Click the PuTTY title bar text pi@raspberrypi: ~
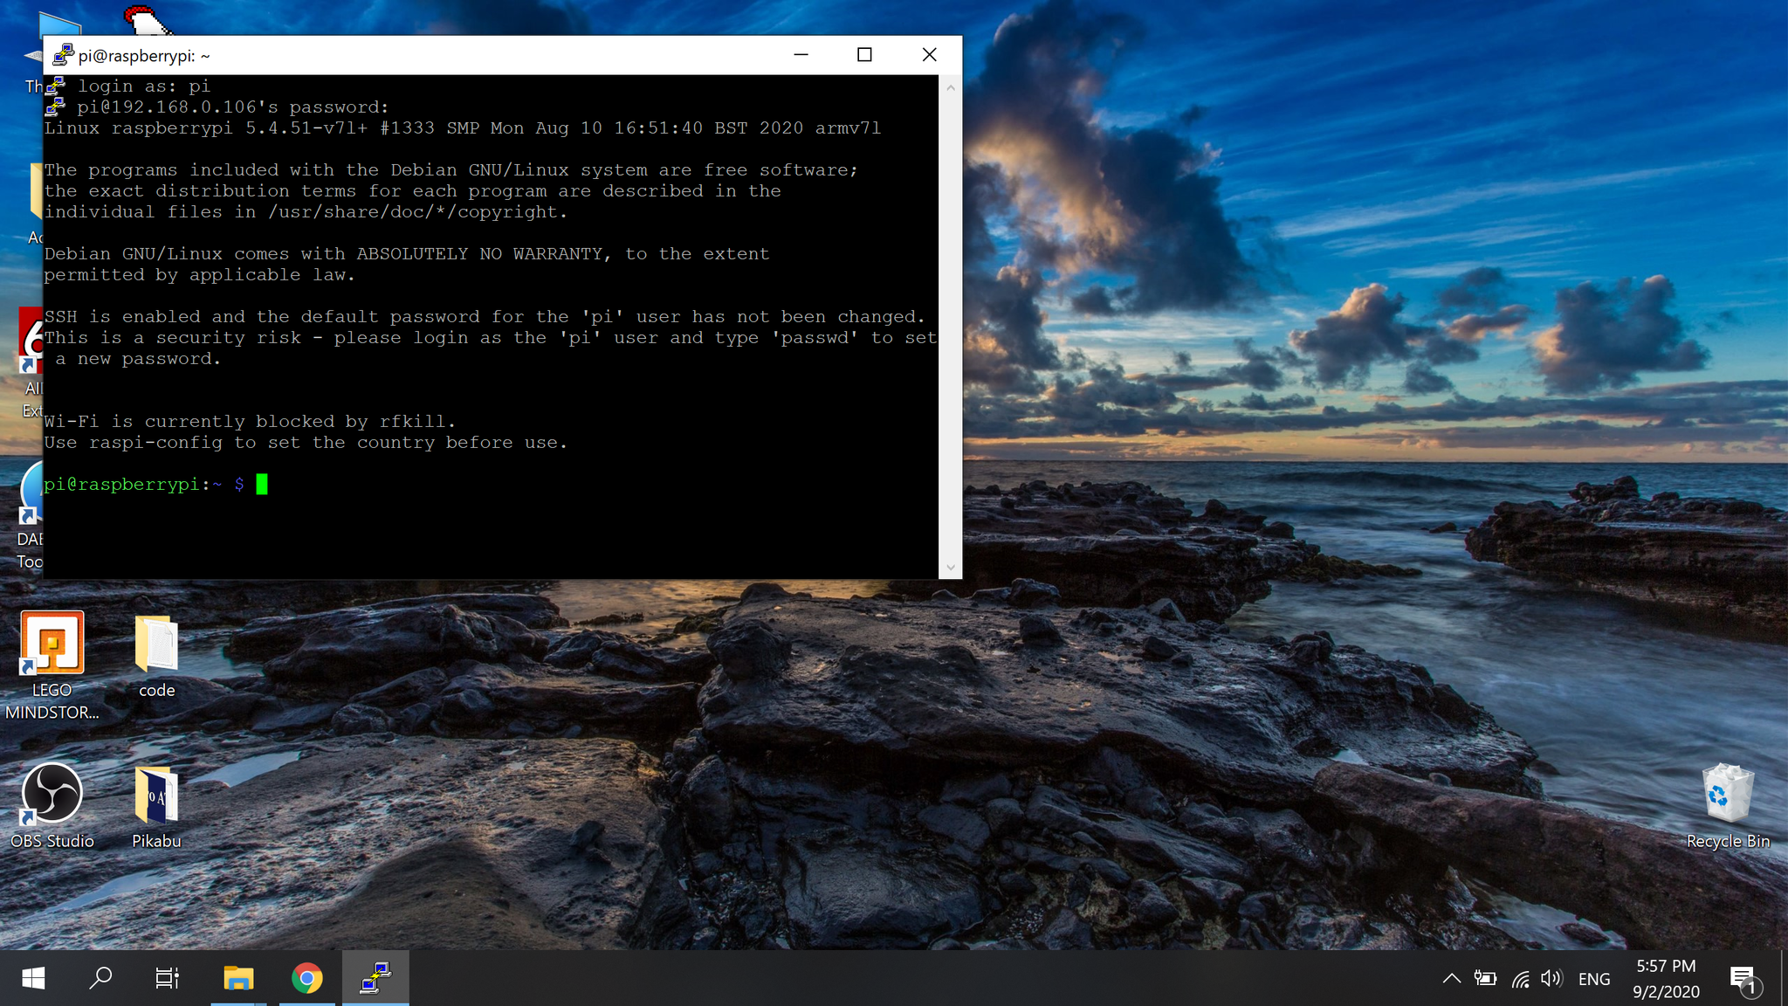 (x=144, y=56)
